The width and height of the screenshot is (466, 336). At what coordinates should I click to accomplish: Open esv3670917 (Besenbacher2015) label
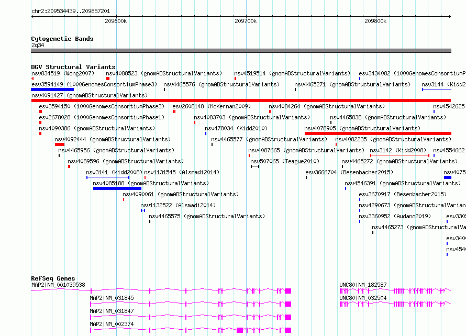click(403, 194)
